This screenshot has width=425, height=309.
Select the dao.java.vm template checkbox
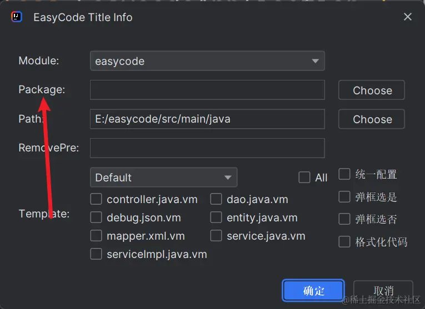click(216, 199)
